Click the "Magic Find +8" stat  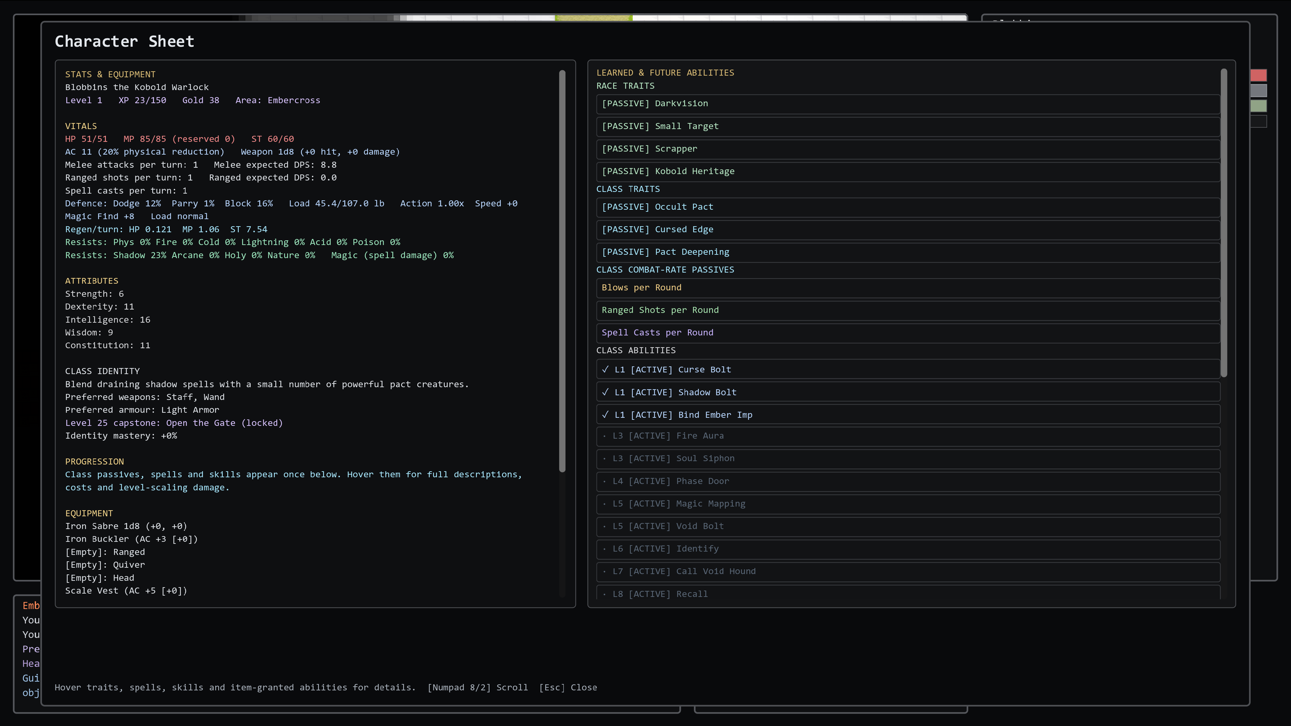click(x=100, y=216)
